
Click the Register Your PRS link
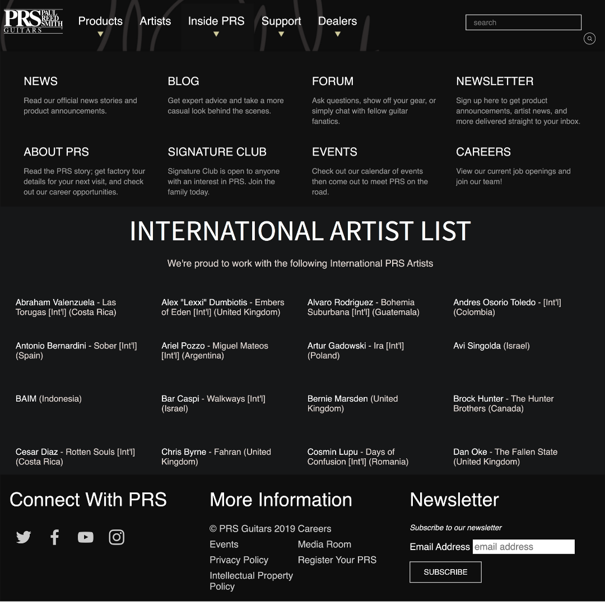pyautogui.click(x=337, y=560)
